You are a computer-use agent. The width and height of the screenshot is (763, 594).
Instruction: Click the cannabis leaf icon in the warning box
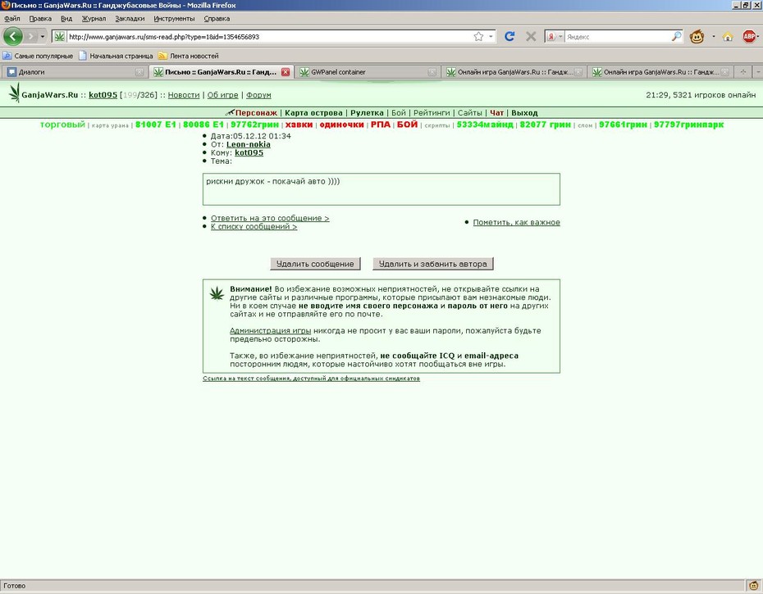[x=217, y=293]
